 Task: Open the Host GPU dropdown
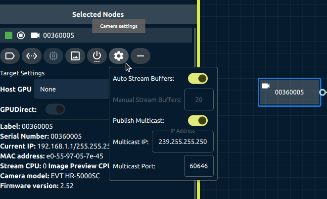[x=72, y=89]
